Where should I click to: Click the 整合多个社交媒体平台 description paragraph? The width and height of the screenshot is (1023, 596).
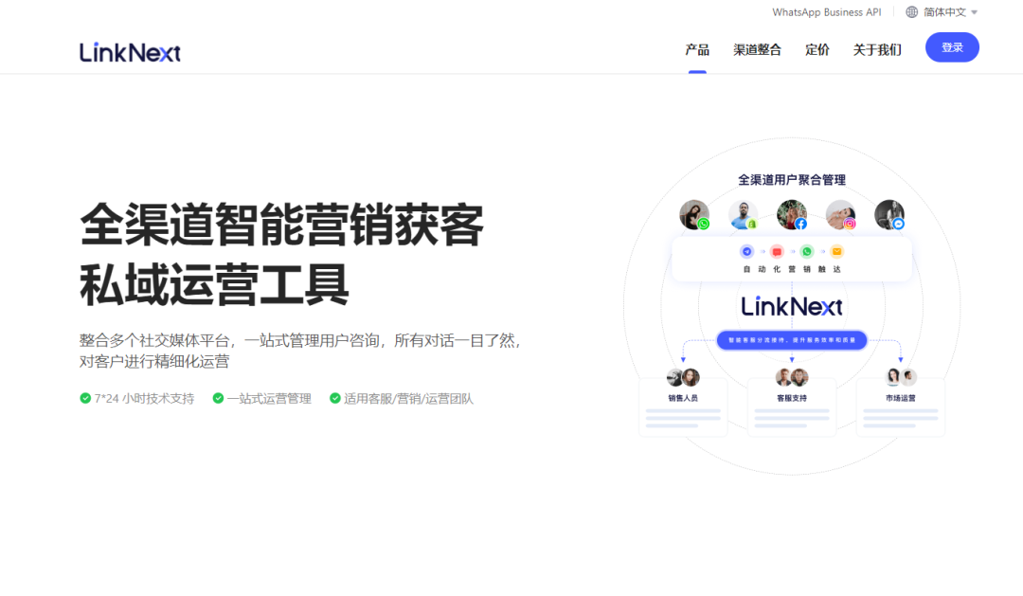301,351
